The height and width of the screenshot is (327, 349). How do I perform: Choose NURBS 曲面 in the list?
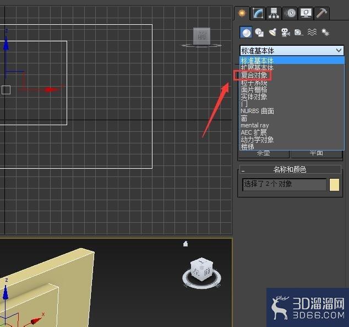(x=292, y=111)
